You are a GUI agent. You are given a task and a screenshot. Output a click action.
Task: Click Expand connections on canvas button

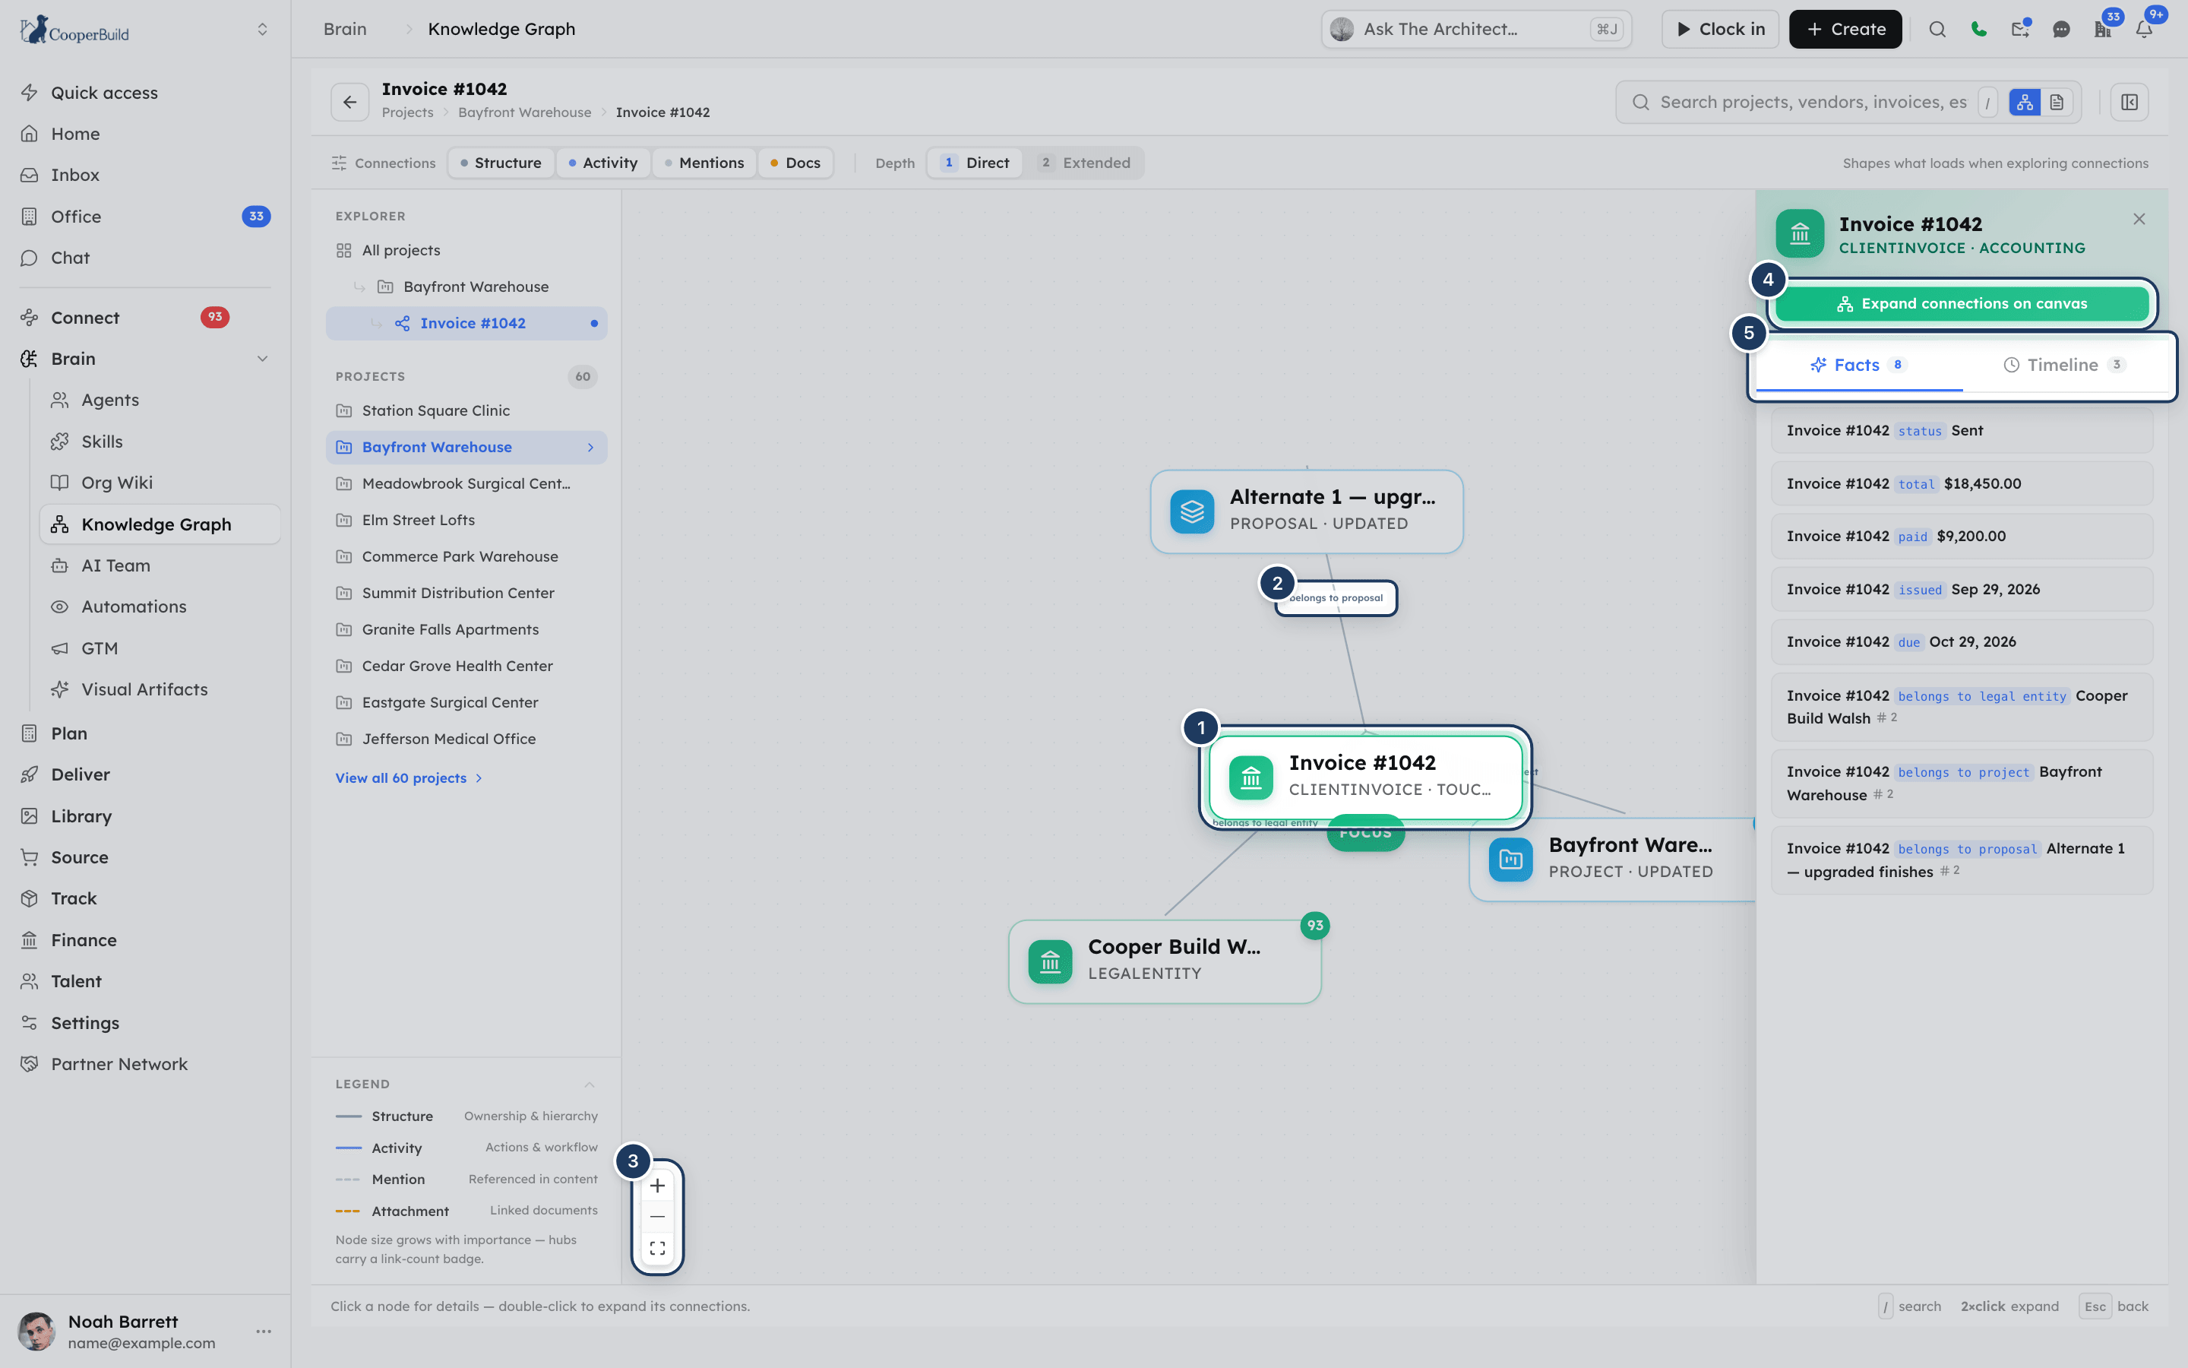point(1962,304)
